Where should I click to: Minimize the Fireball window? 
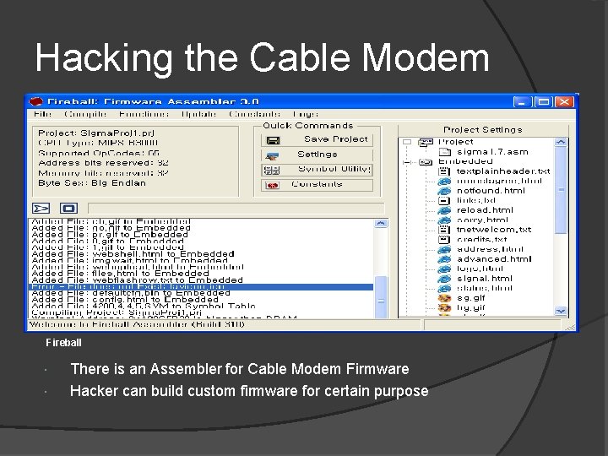click(x=521, y=102)
